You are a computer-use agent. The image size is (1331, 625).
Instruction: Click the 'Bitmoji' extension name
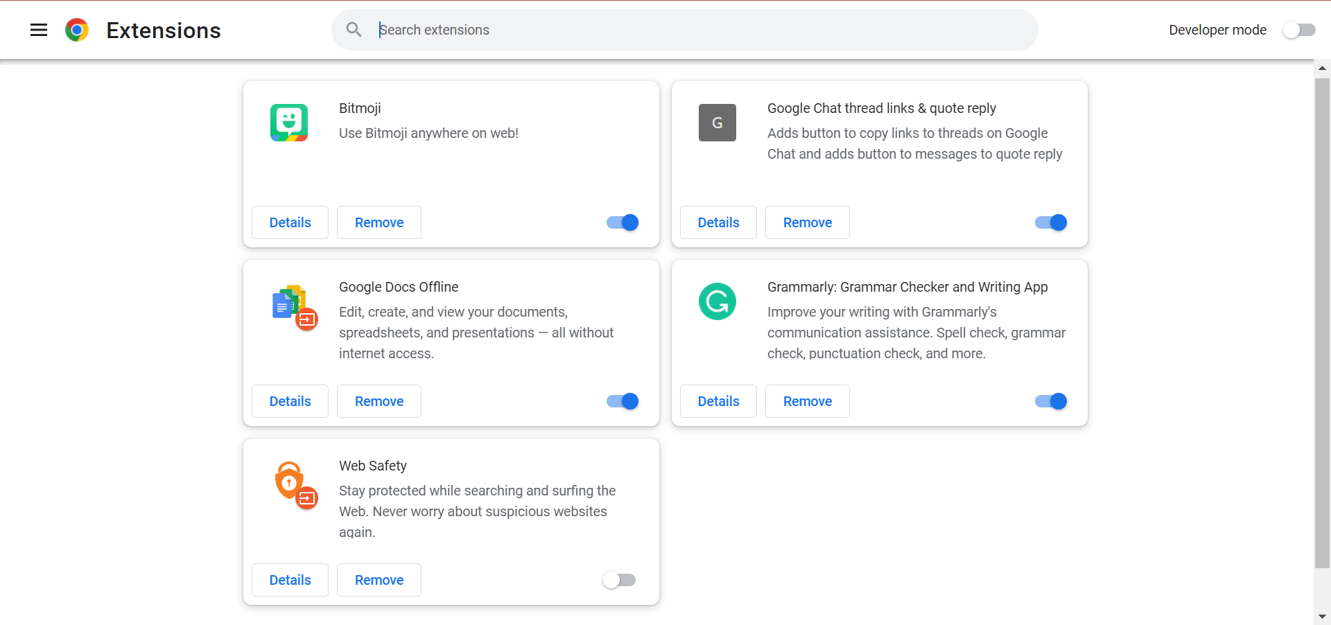[360, 108]
